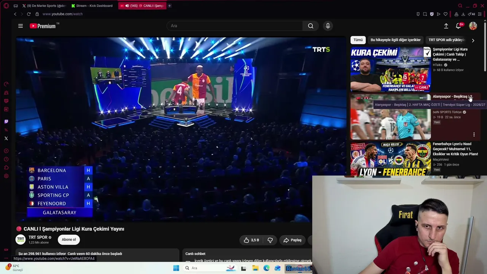
Task: Click the taskbar Ara search box
Action: (210, 268)
